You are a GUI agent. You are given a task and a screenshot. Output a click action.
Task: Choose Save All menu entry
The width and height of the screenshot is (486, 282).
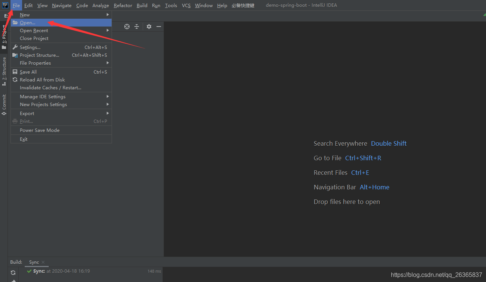[61, 72]
